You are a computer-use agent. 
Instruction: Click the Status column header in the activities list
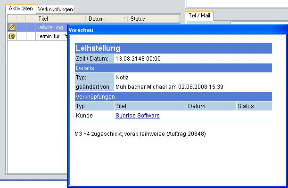[153, 19]
